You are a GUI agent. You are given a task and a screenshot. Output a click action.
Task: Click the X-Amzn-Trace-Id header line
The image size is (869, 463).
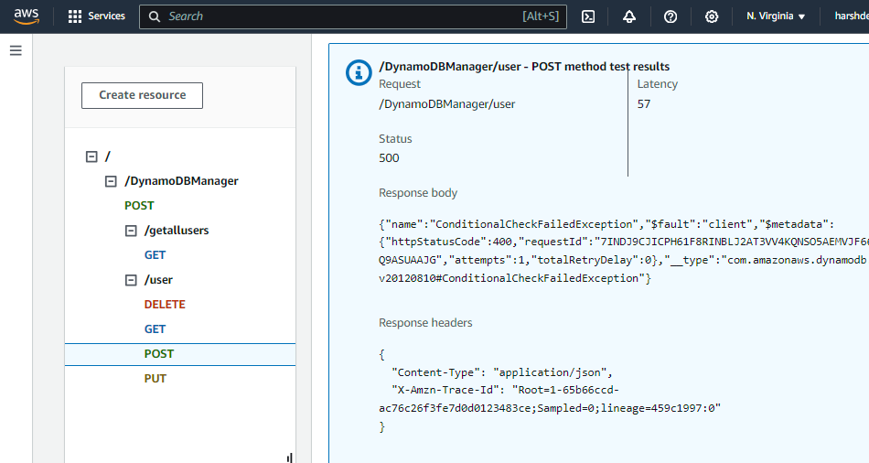[549, 399]
